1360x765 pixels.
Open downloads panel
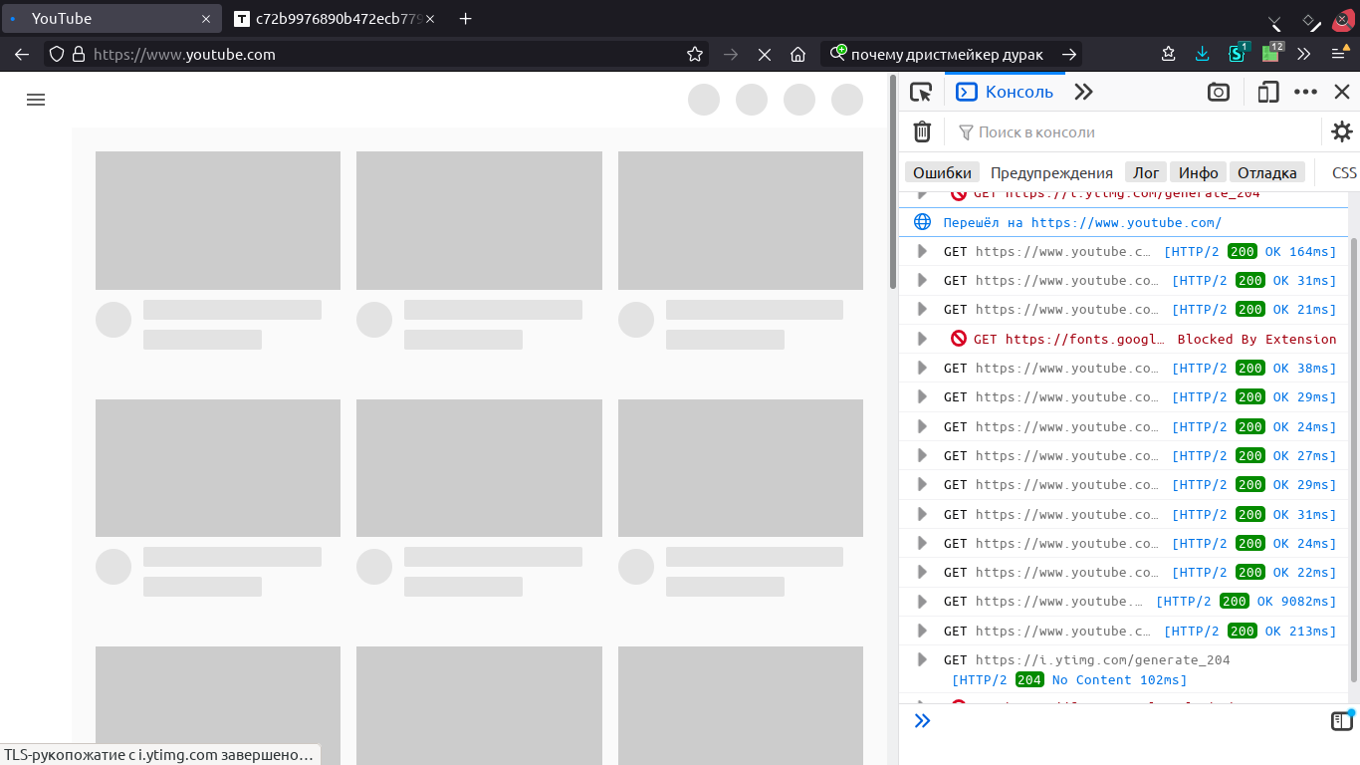1203,54
